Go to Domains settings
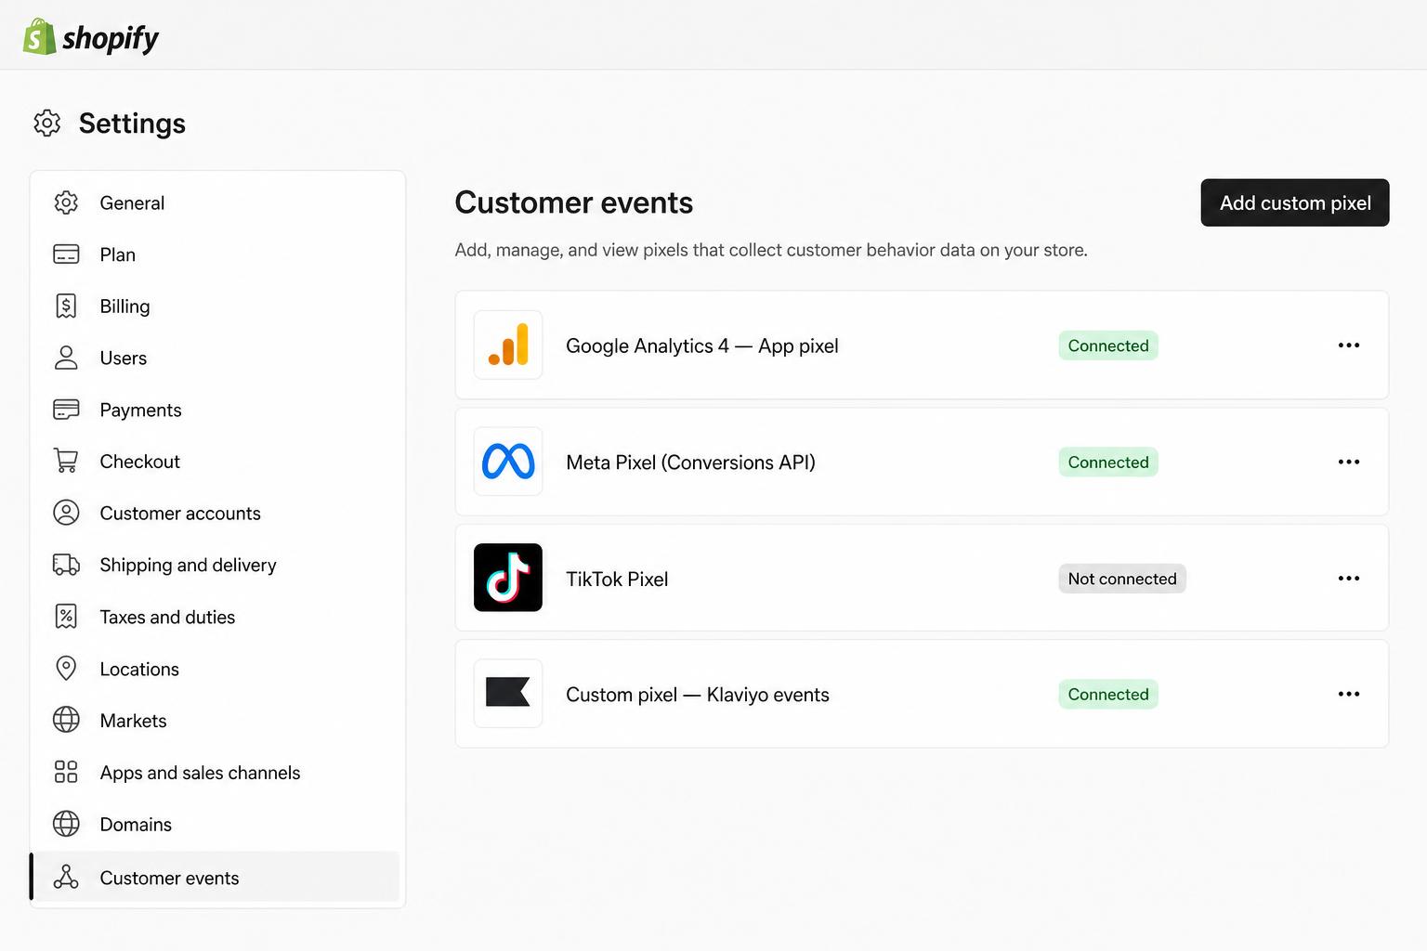 pyautogui.click(x=217, y=824)
